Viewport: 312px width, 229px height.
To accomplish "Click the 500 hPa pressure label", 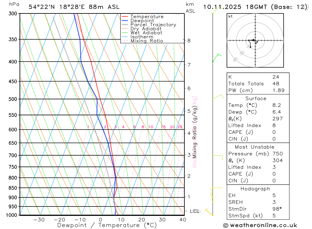I will pyautogui.click(x=13, y=99).
